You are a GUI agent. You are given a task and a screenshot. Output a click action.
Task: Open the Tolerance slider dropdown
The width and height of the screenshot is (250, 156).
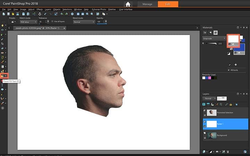tap(48, 21)
